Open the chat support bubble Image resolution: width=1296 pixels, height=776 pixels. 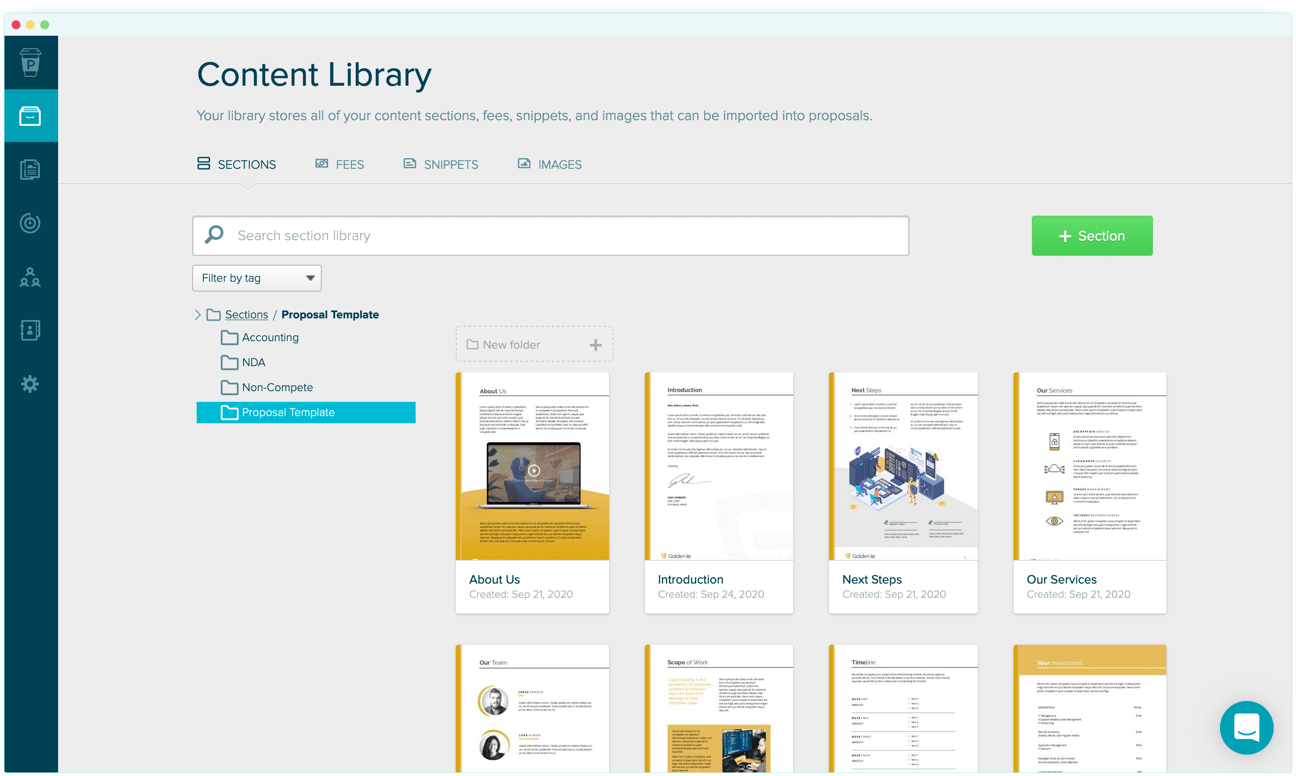coord(1246,727)
